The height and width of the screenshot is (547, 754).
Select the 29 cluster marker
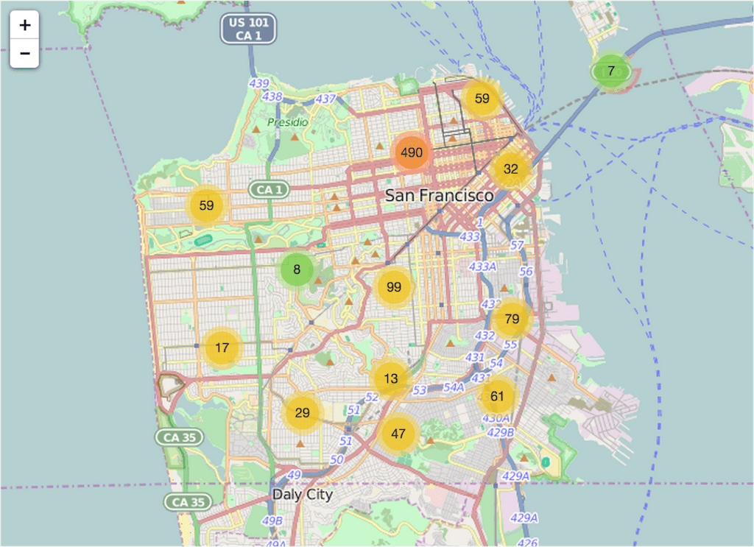tap(303, 413)
